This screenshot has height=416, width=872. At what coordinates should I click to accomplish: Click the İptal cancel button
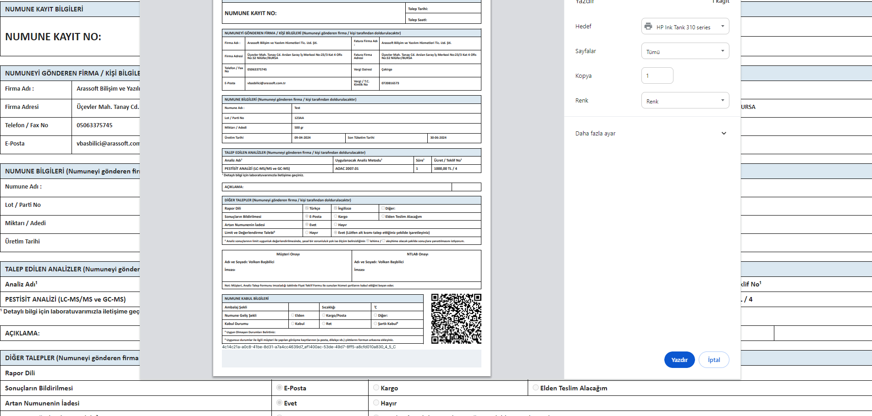coord(714,360)
